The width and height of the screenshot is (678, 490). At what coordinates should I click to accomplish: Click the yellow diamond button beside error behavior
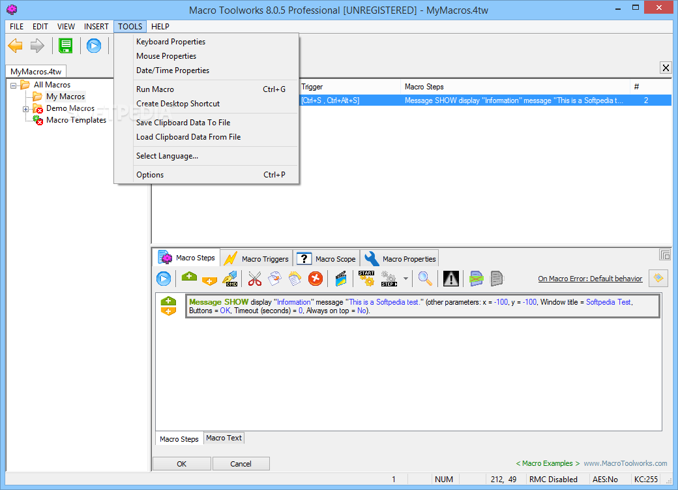[x=658, y=278]
